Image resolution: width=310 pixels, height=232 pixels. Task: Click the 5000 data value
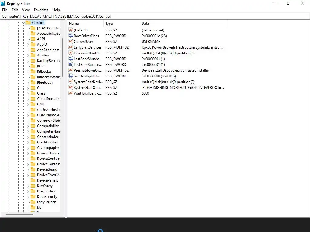[145, 93]
